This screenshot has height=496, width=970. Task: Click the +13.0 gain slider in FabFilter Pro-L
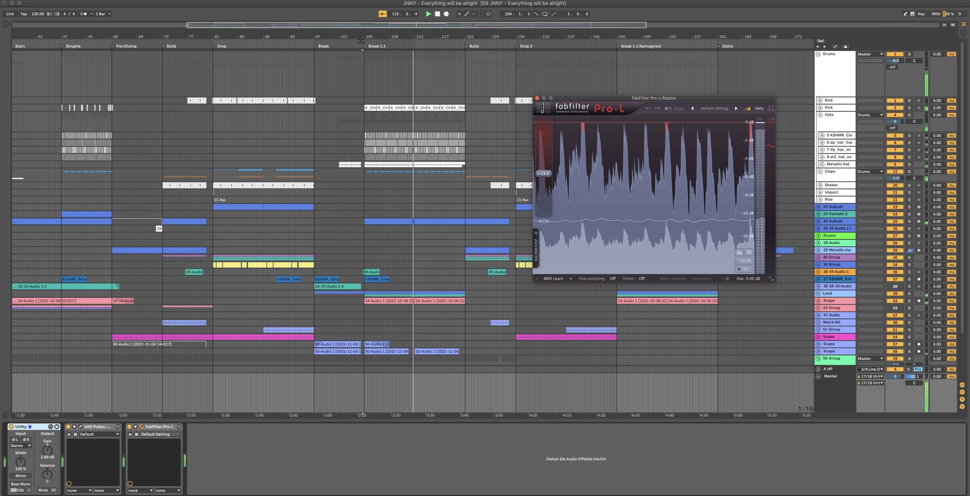tap(543, 174)
